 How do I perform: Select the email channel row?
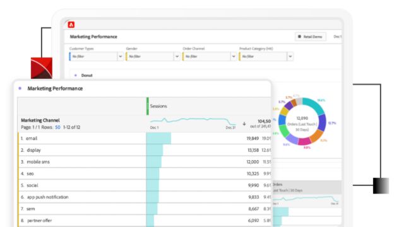point(145,139)
